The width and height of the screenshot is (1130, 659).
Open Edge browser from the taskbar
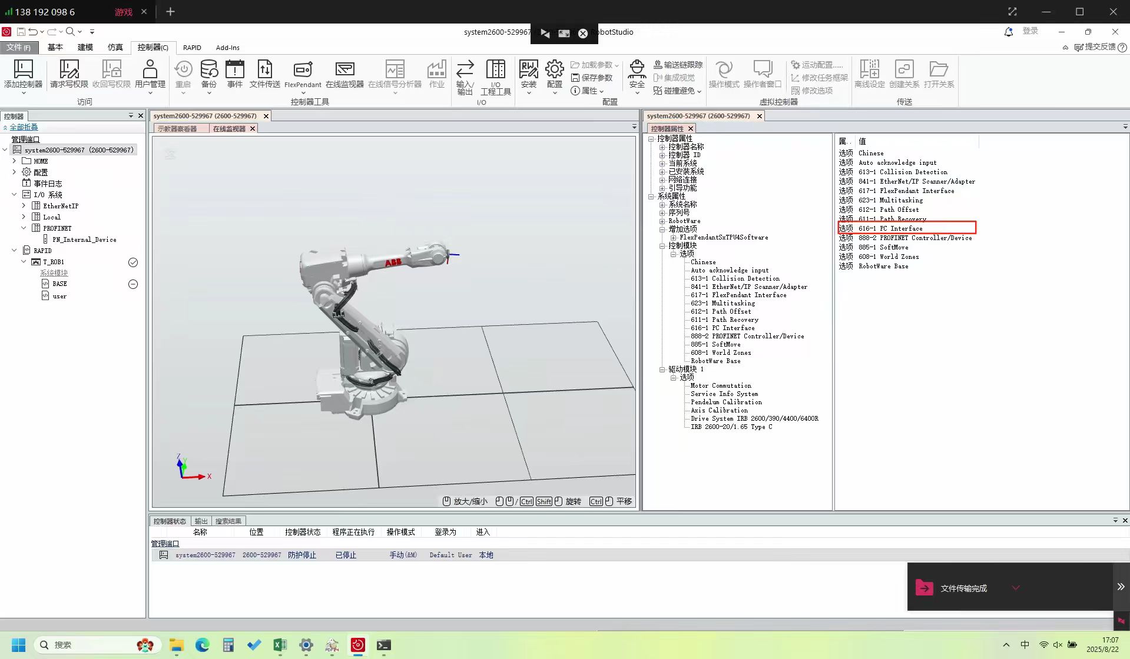pos(202,645)
